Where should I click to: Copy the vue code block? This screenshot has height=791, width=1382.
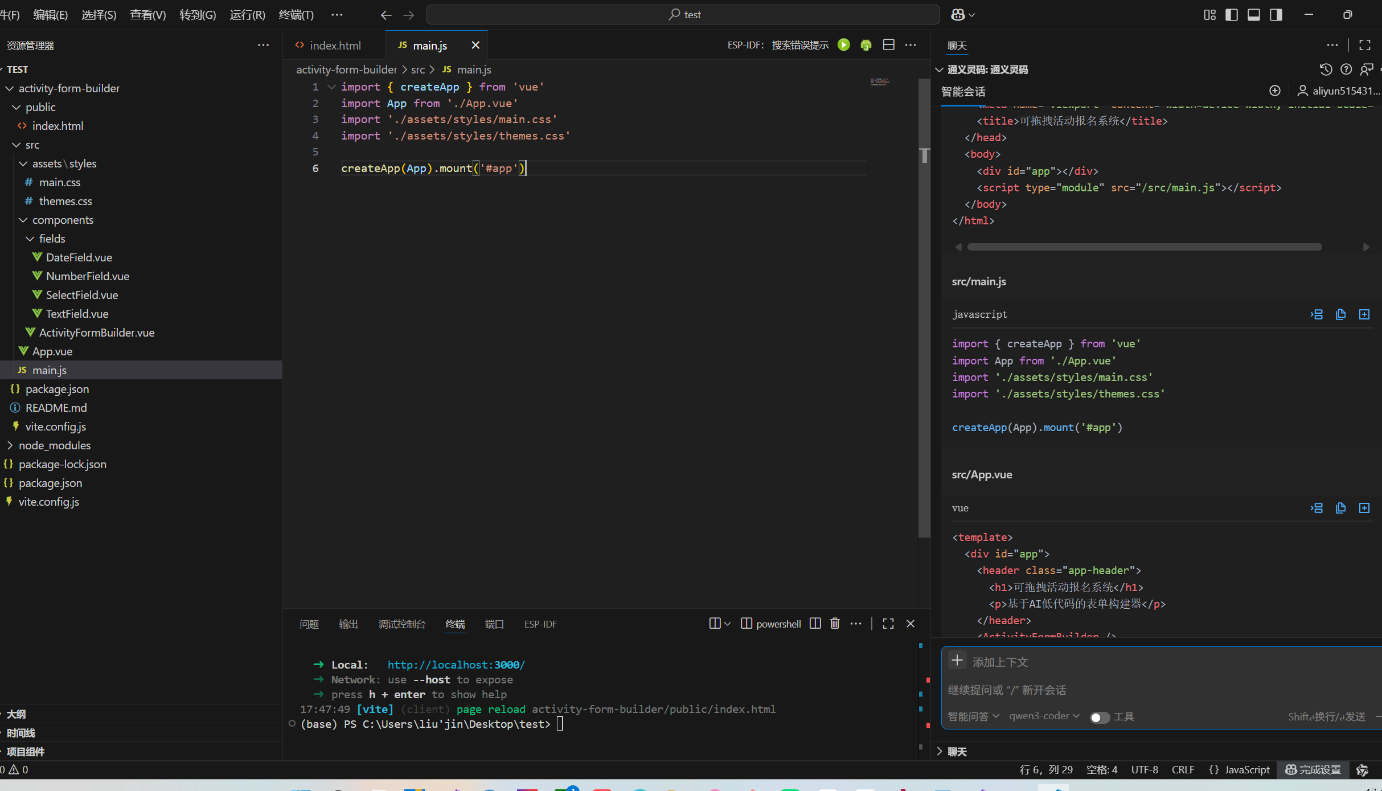pyautogui.click(x=1340, y=508)
